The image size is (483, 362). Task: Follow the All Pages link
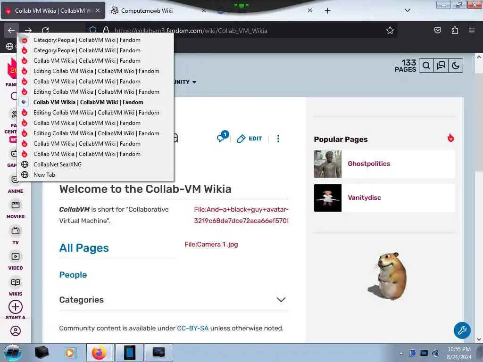pos(84,248)
